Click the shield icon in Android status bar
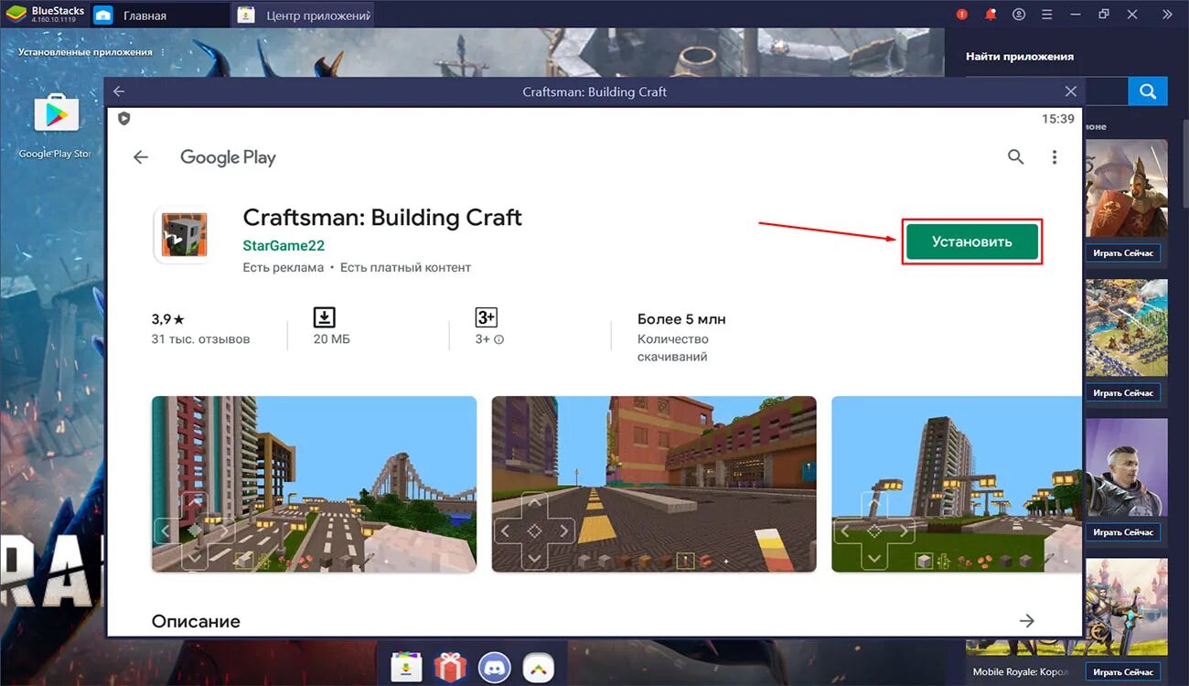The height and width of the screenshot is (686, 1189). point(124,119)
